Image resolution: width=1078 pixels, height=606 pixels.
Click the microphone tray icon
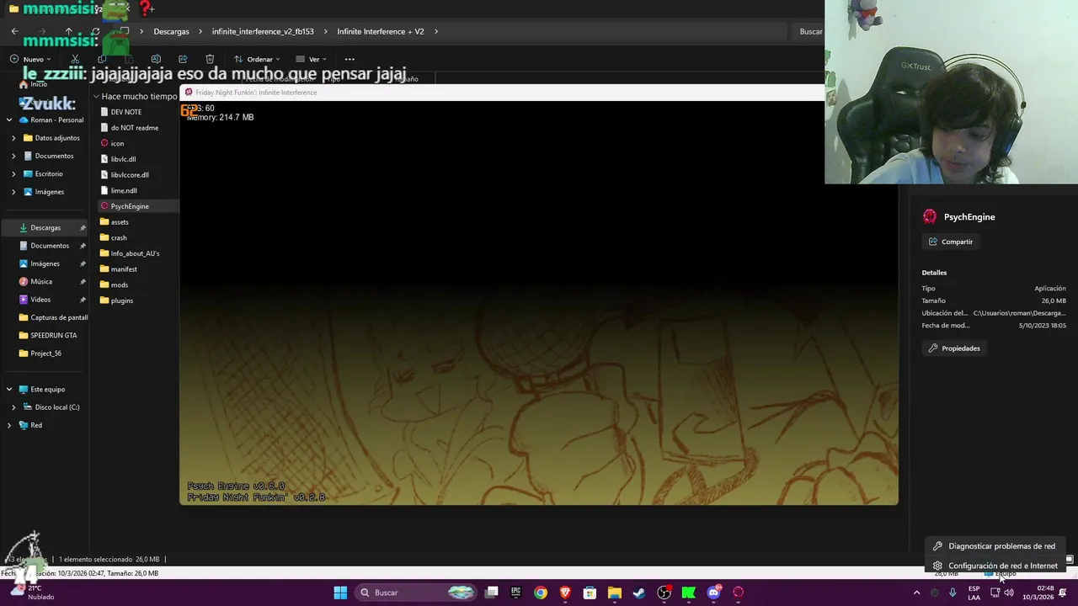[953, 593]
